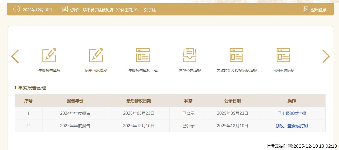
Task: Click the 公示日期 column header
Action: pyautogui.click(x=232, y=101)
